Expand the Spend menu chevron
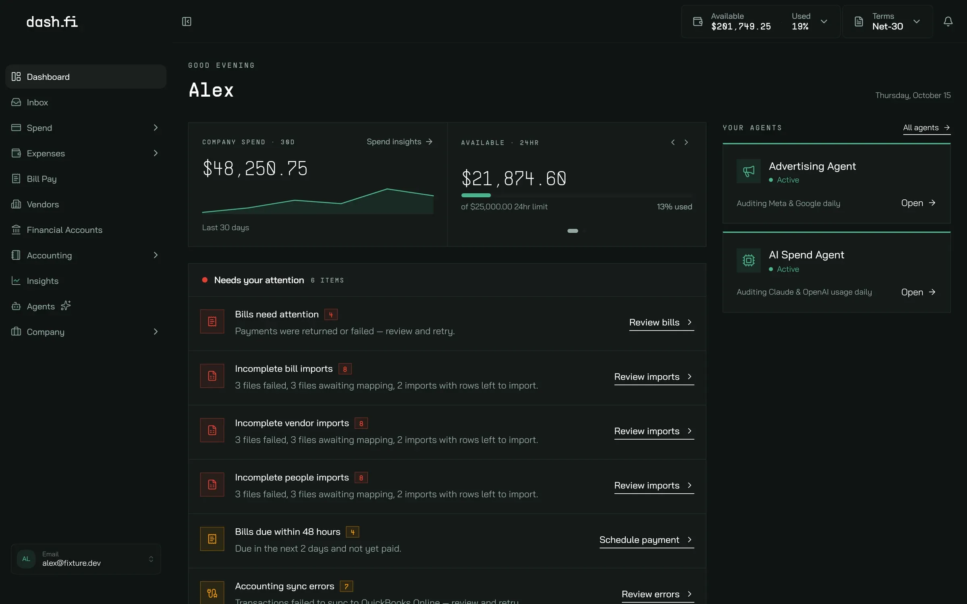Image resolution: width=967 pixels, height=604 pixels. click(x=156, y=128)
